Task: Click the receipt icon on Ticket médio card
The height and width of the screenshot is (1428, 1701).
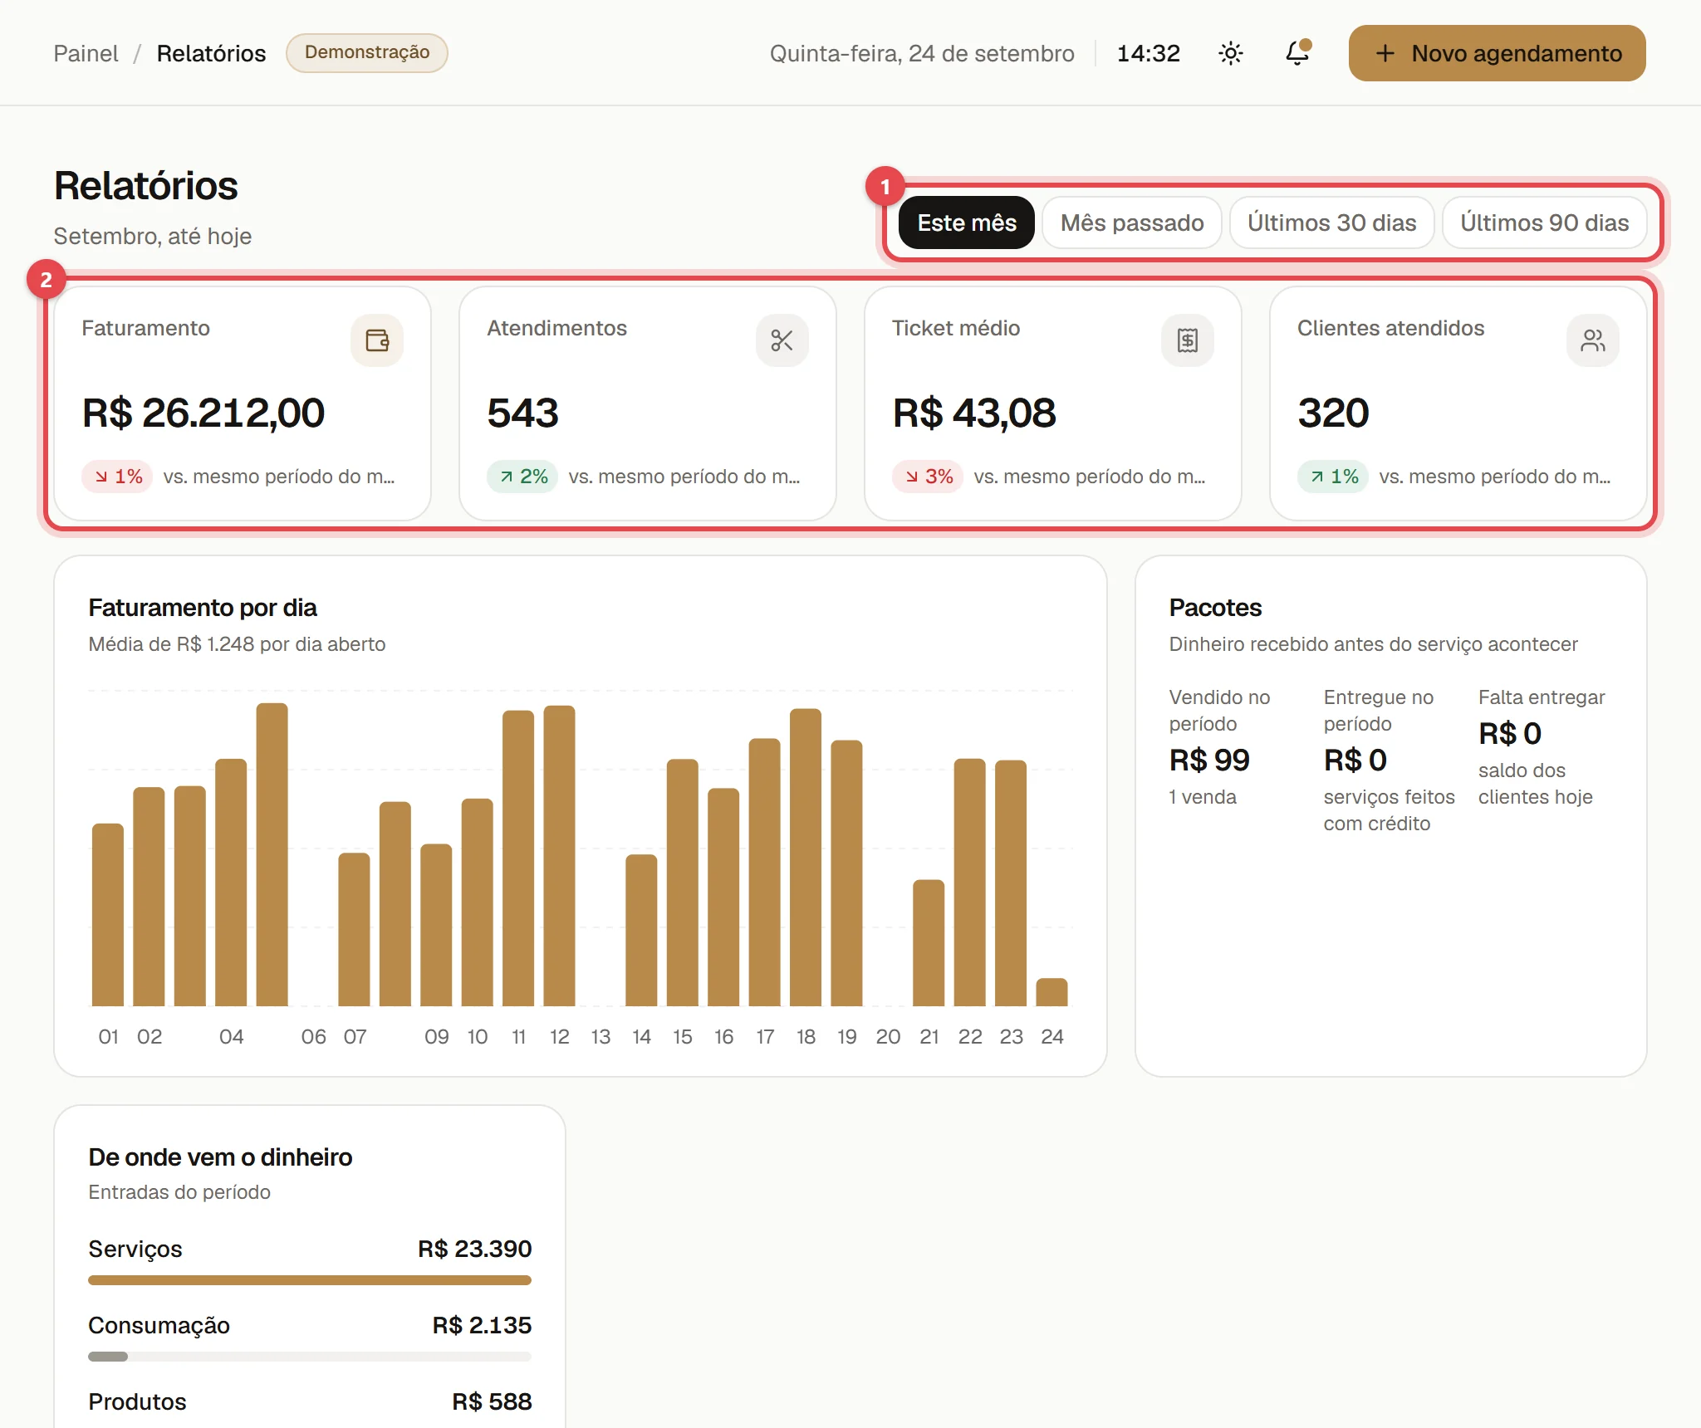Action: tap(1188, 340)
